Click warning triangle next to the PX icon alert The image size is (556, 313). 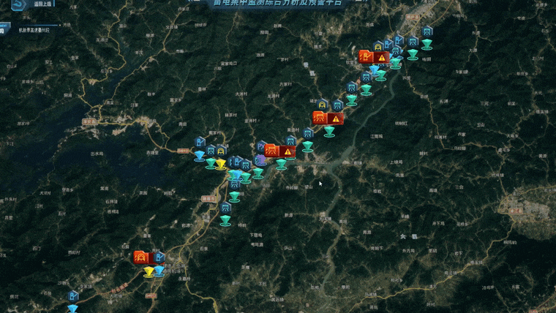pyautogui.click(x=288, y=152)
